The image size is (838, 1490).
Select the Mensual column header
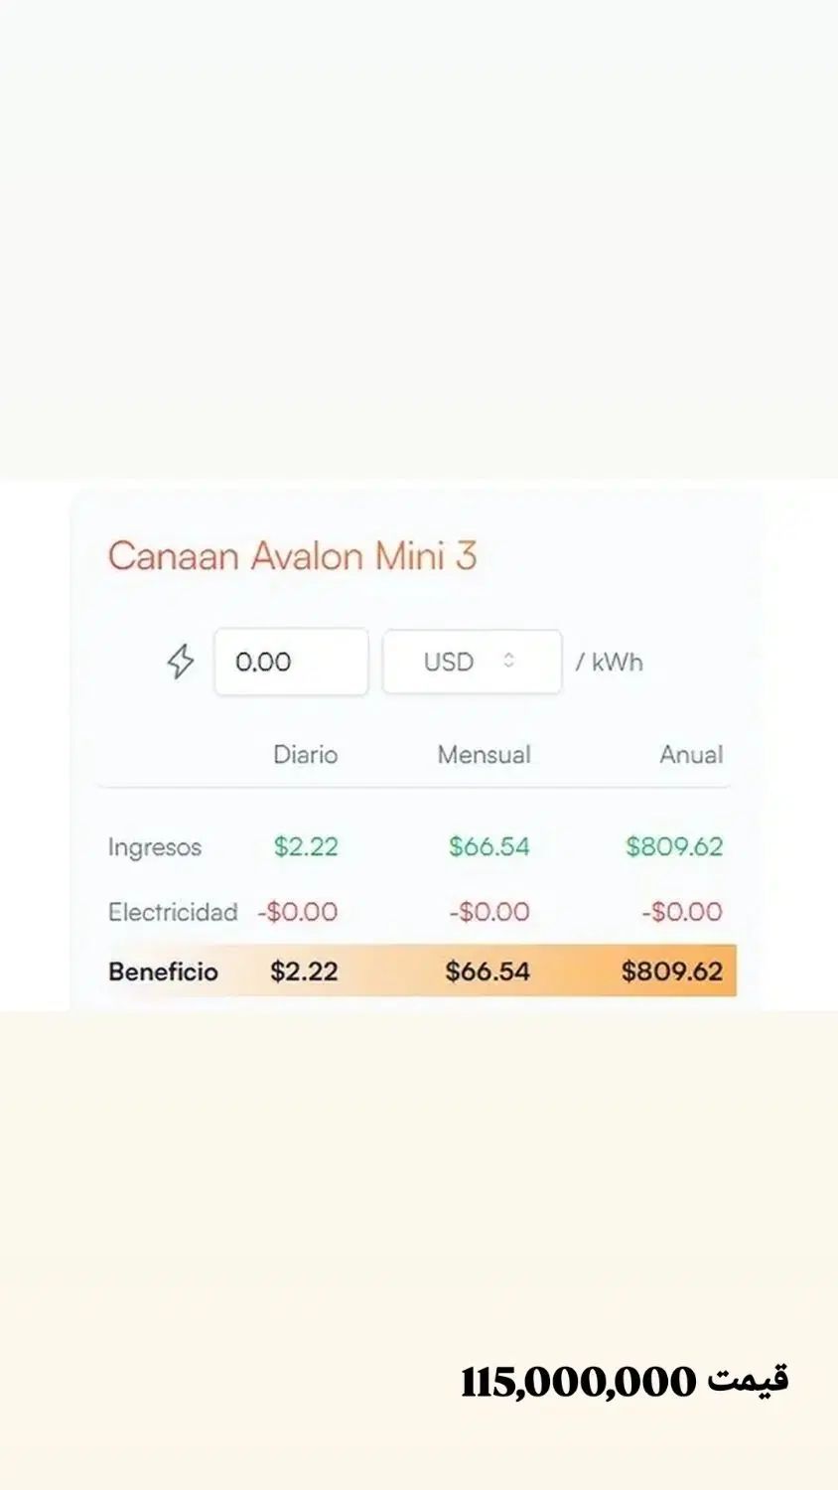(484, 755)
